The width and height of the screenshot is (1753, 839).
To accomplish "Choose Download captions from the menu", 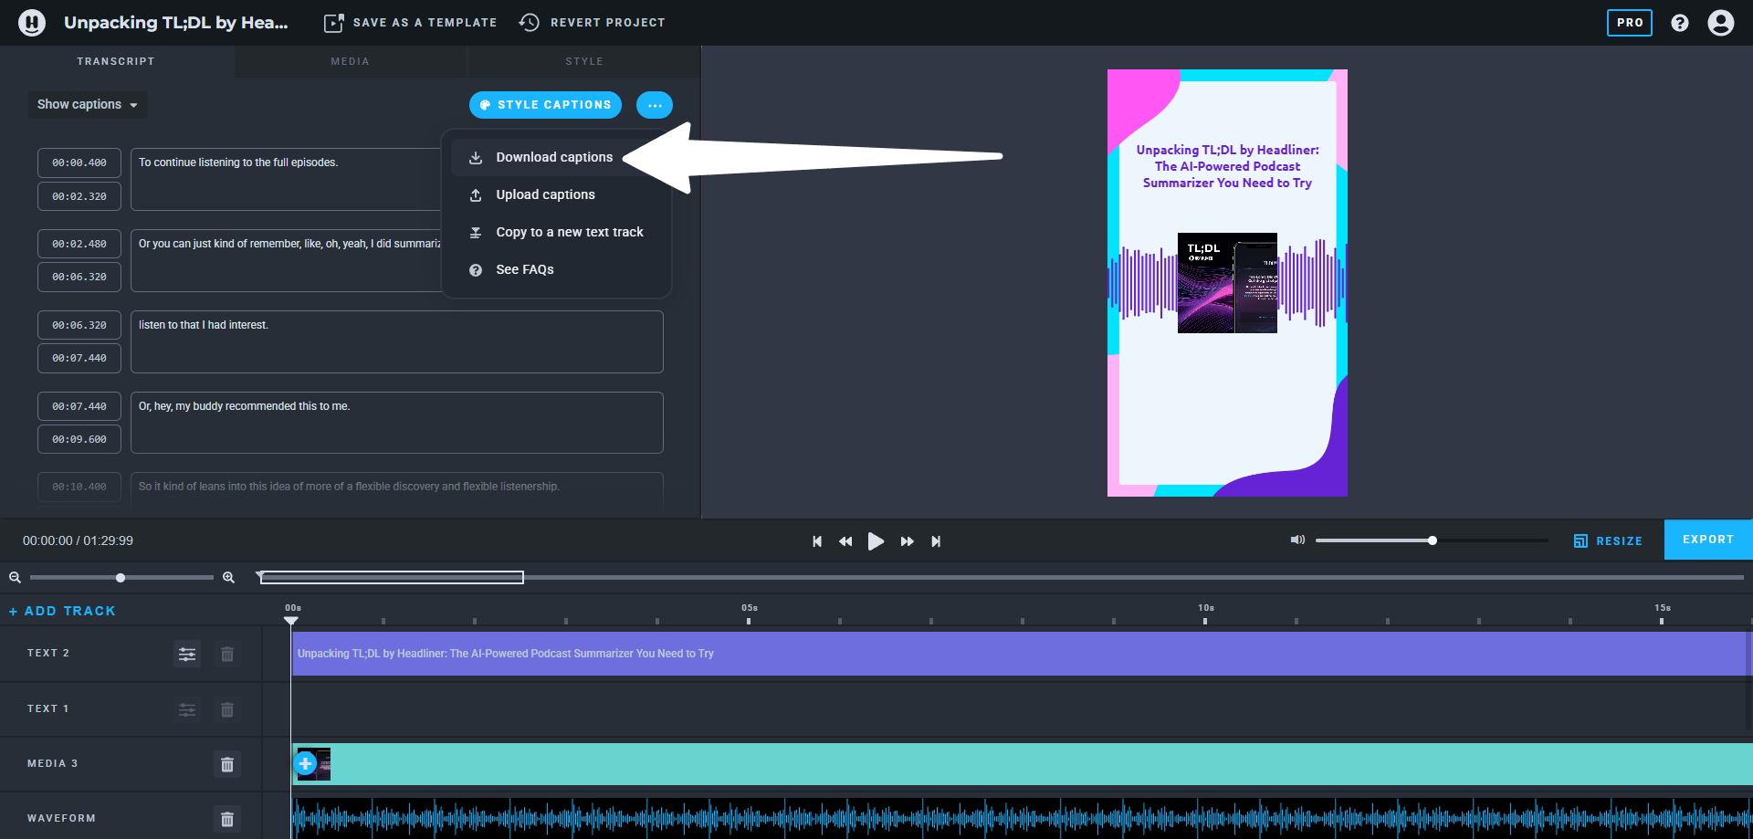I will click(x=555, y=157).
